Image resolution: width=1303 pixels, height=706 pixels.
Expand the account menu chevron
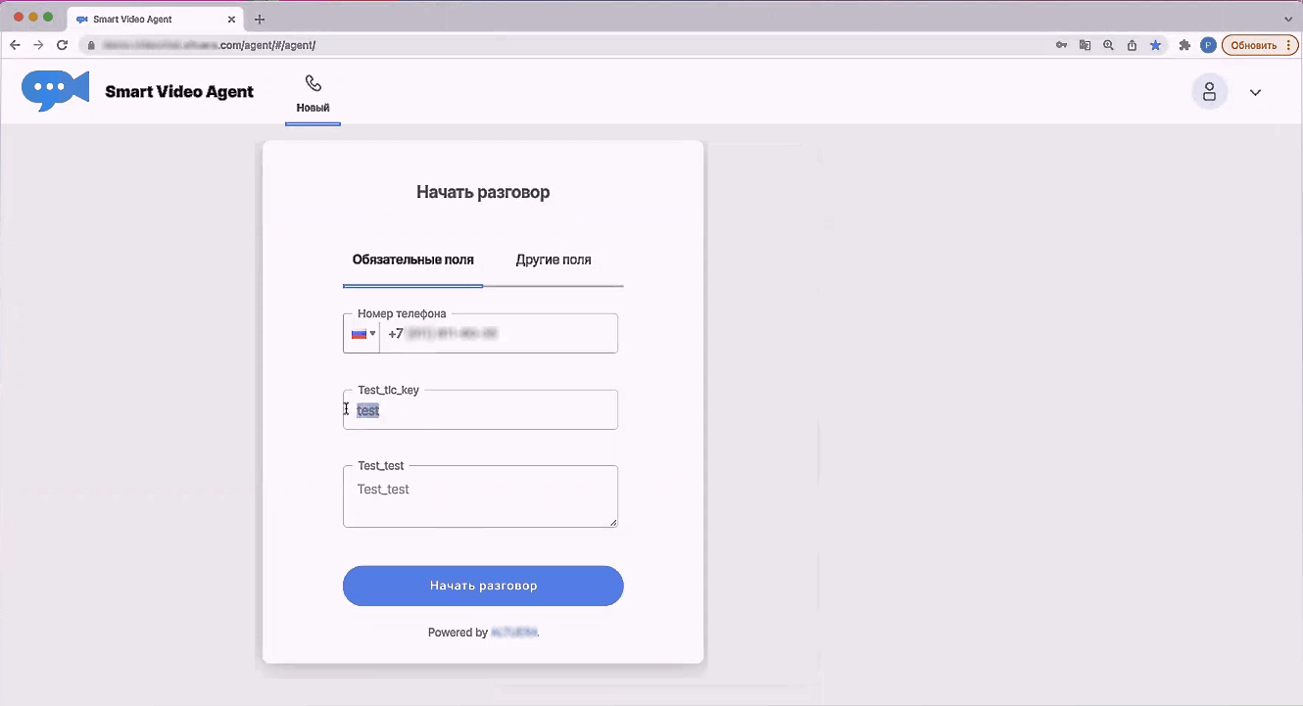pos(1255,93)
